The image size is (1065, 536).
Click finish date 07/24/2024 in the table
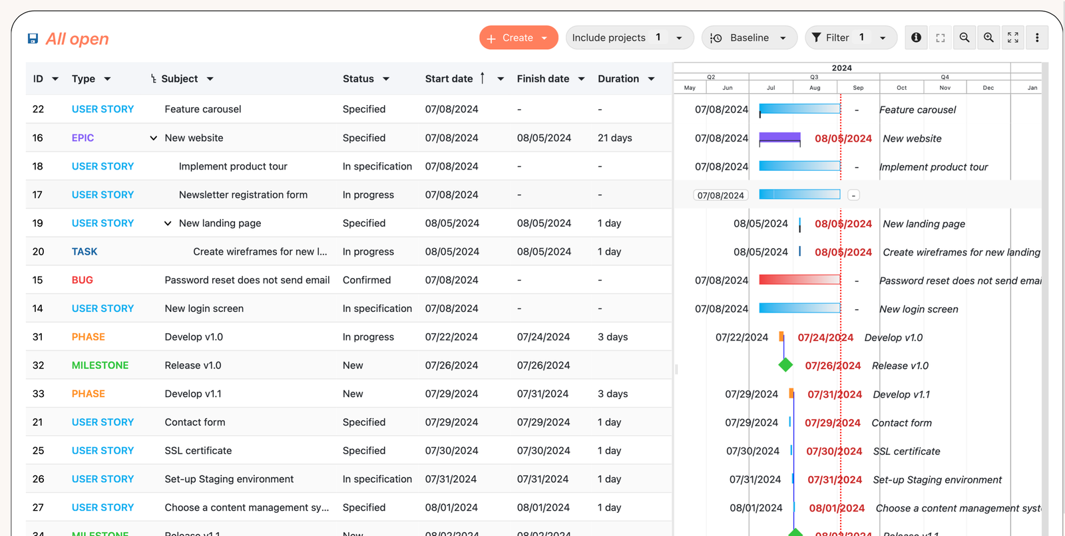tap(543, 337)
